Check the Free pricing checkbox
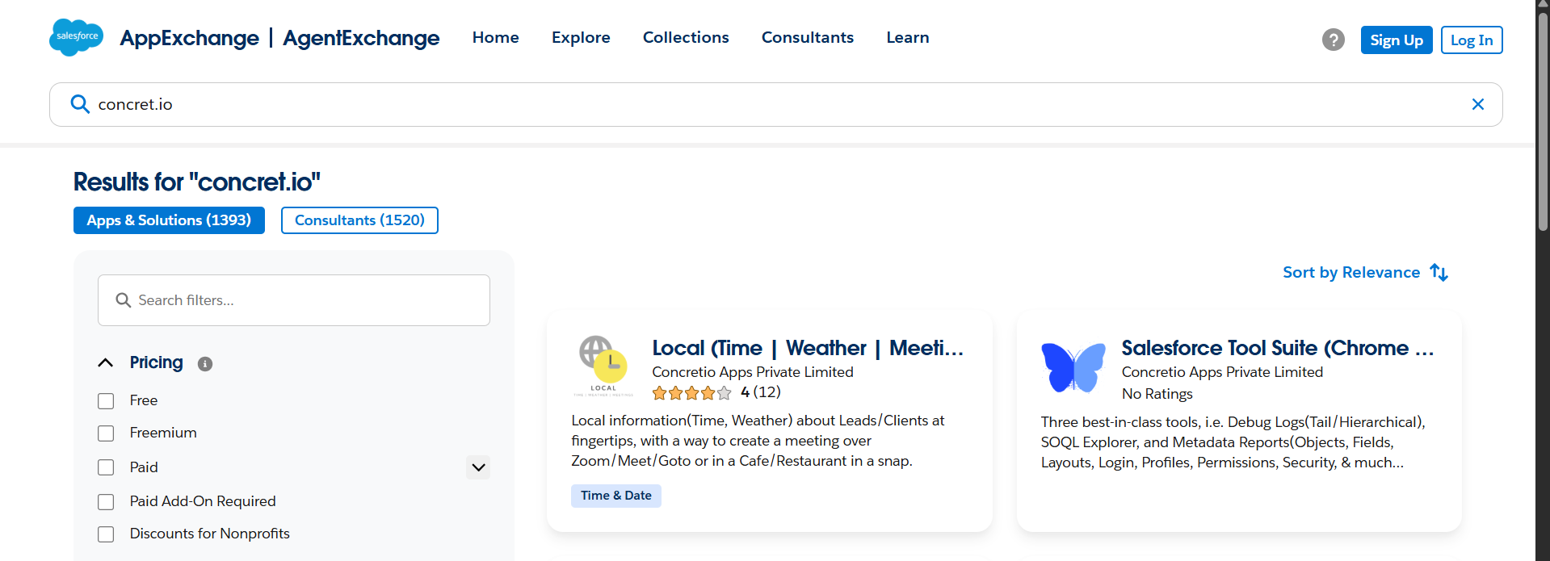The image size is (1550, 561). pos(106,401)
